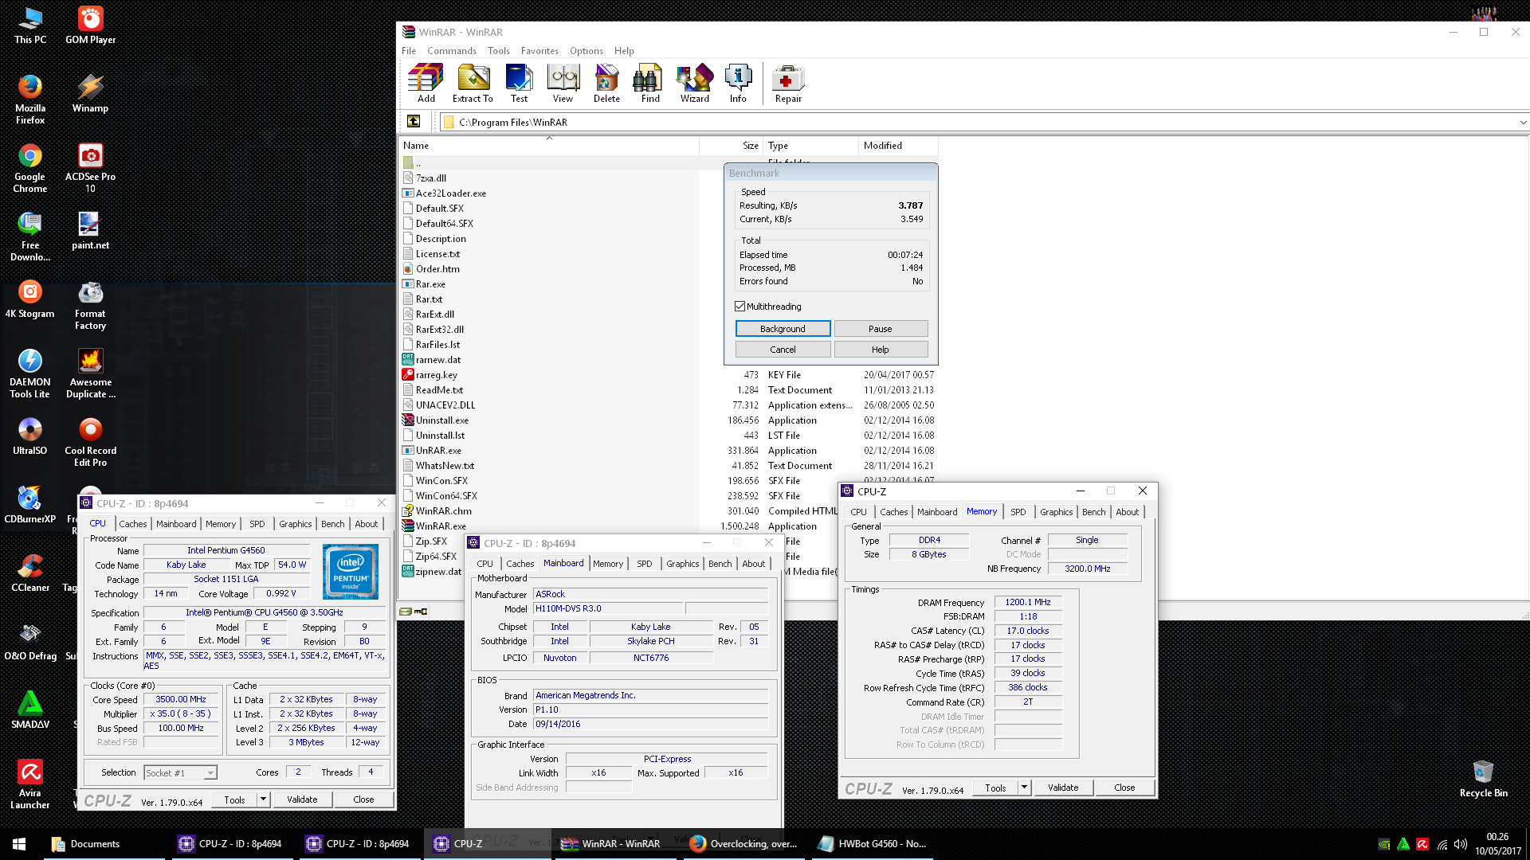Select the Winamp desktop icon
Screen dimensions: 1530x860
(90, 94)
